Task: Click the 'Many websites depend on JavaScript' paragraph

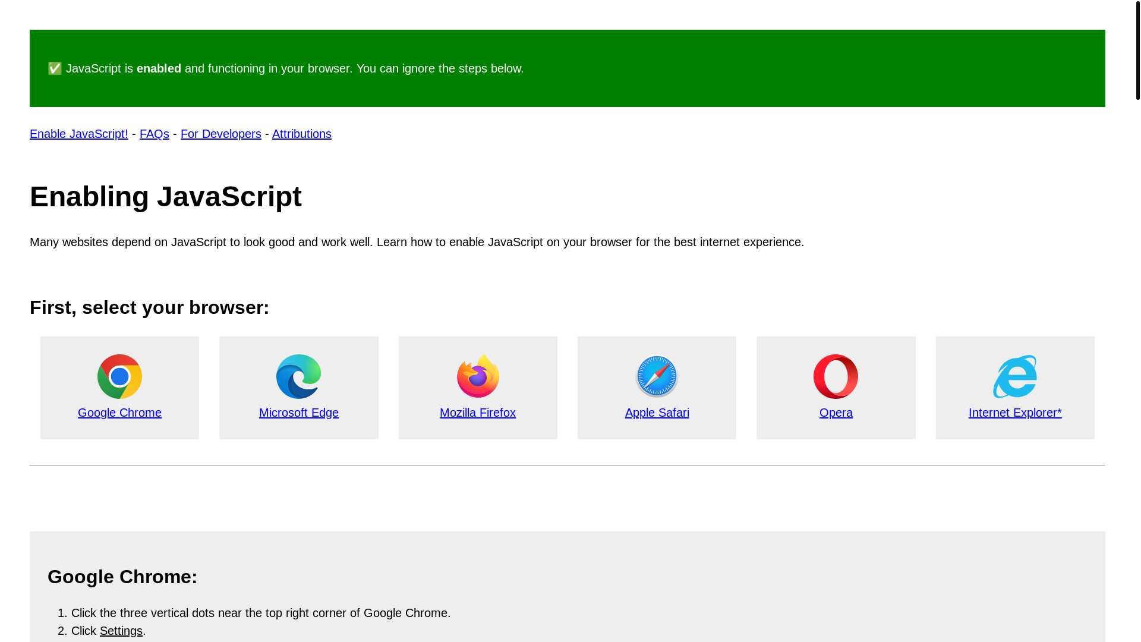Action: point(417,242)
